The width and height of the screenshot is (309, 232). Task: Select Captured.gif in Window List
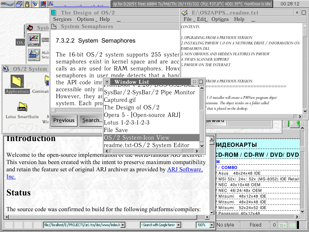(152, 100)
